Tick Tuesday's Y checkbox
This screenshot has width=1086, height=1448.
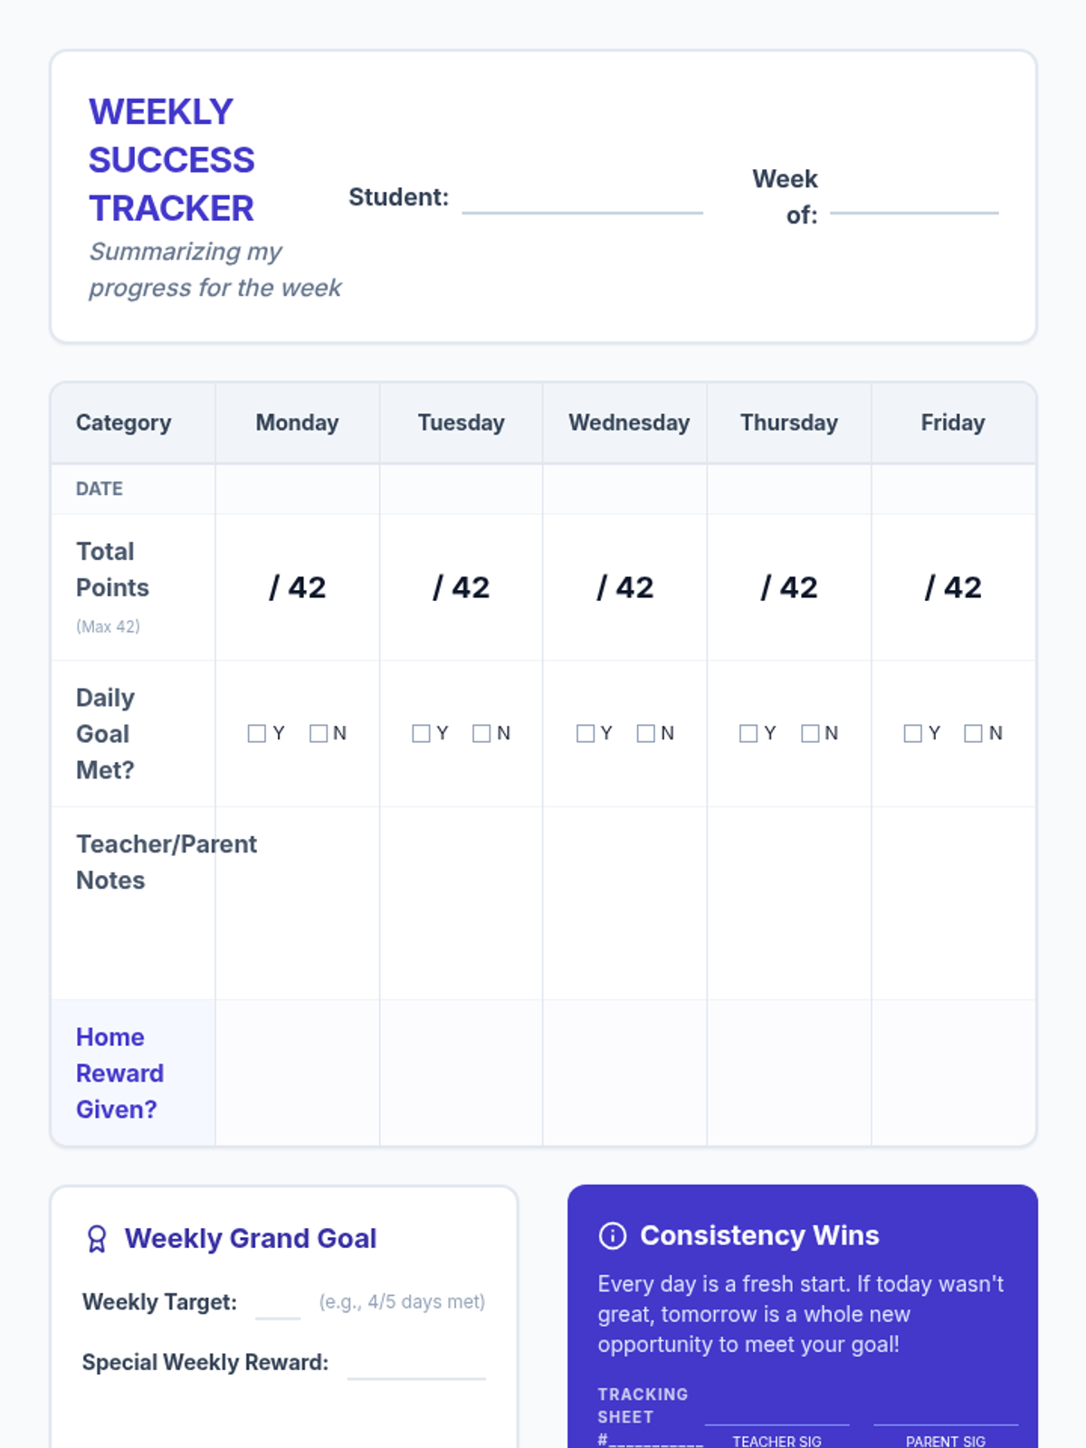coord(421,733)
